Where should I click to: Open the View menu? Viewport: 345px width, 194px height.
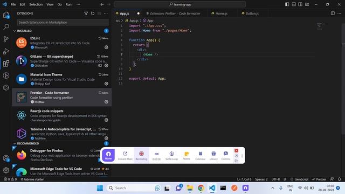(x=50, y=4)
